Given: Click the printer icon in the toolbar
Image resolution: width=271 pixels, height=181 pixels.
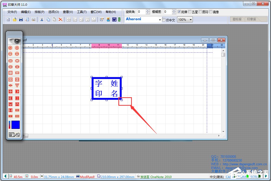Looking at the screenshot, I should [x=33, y=19].
